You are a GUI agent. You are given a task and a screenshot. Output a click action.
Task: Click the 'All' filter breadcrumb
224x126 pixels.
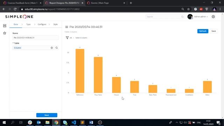point(71,38)
